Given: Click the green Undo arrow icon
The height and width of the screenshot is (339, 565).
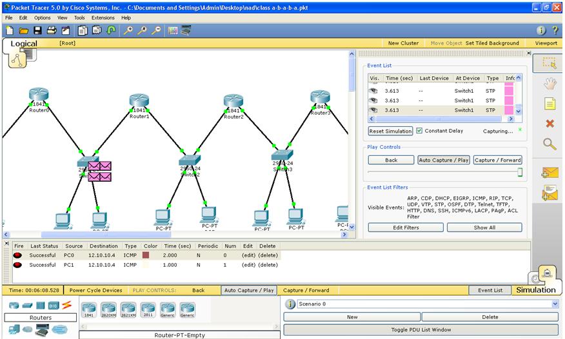Looking at the screenshot, I should 111,30.
